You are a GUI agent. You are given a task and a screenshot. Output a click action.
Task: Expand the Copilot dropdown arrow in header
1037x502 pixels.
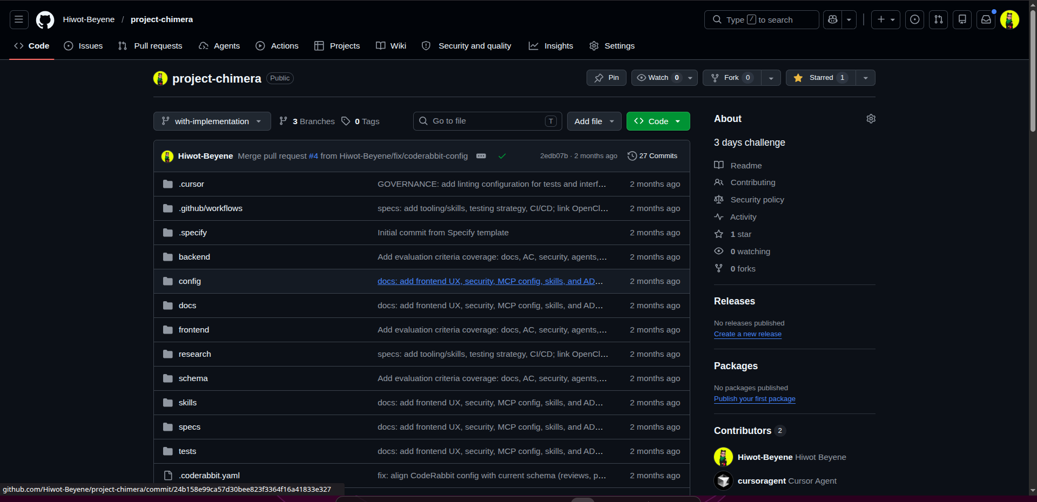click(849, 19)
